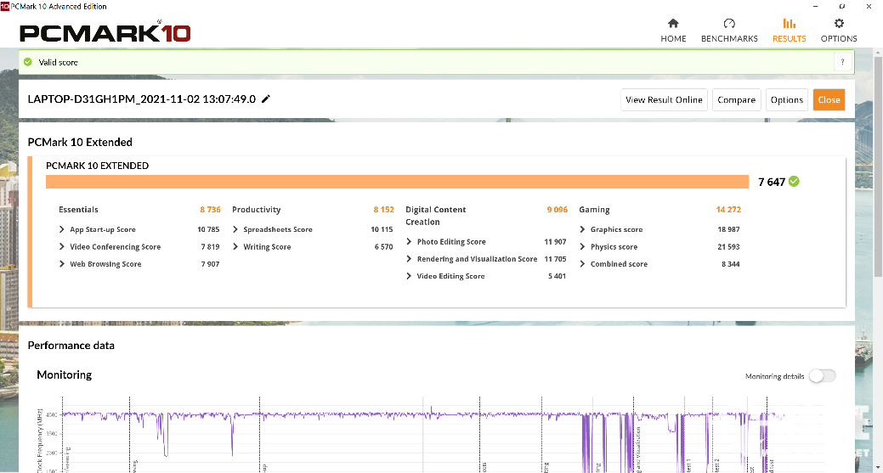Click the results bar chart icon
Viewport: 883px width, 473px height.
(x=789, y=23)
